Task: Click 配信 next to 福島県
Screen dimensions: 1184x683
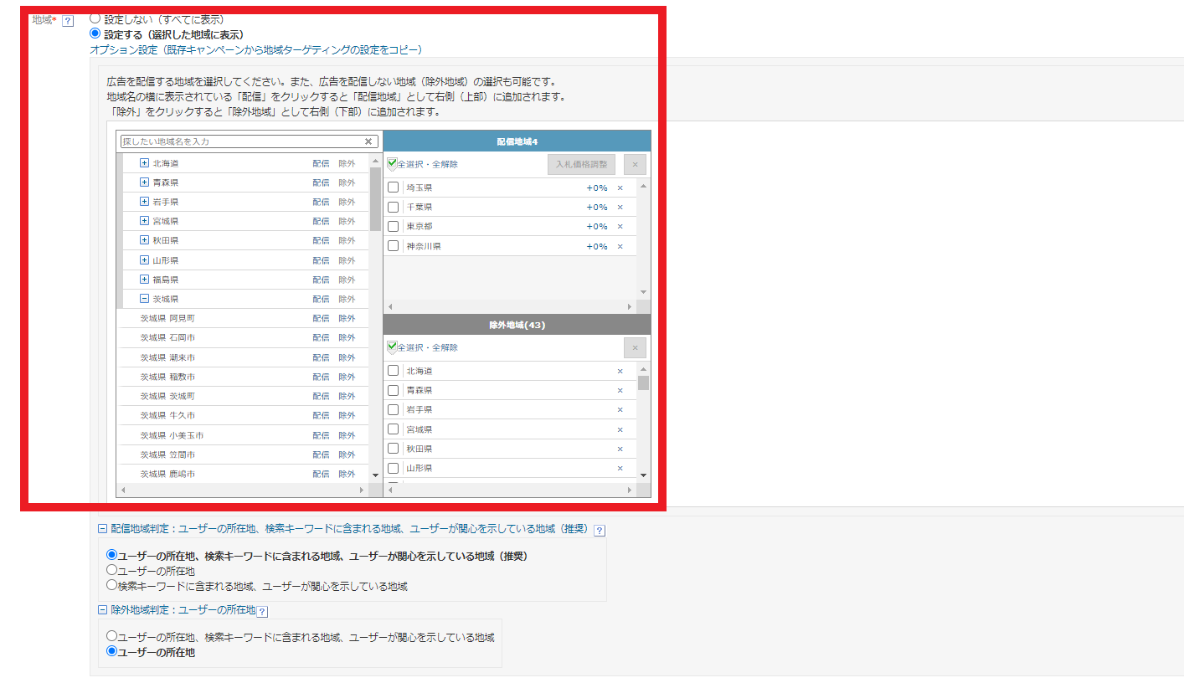Action: (x=321, y=280)
